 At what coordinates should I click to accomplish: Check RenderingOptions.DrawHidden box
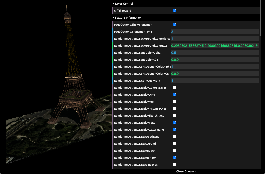pos(175,151)
